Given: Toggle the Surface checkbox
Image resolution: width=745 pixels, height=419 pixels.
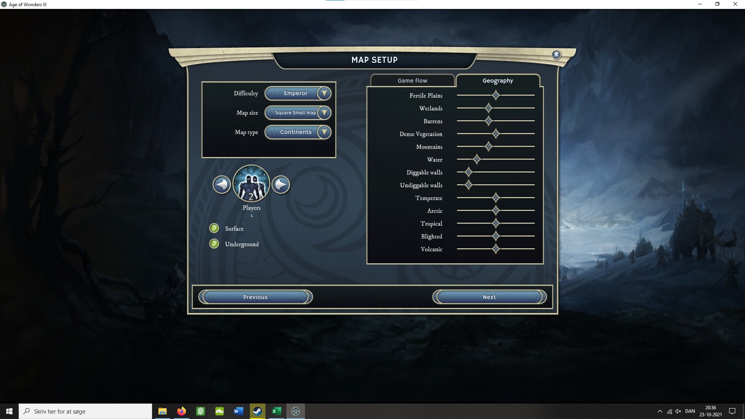Looking at the screenshot, I should click(x=214, y=228).
